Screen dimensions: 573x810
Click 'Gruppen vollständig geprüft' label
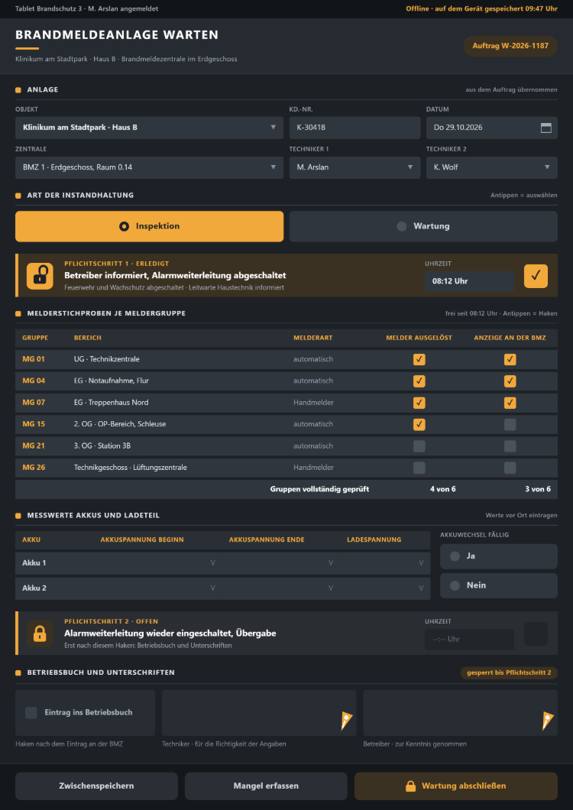[320, 489]
